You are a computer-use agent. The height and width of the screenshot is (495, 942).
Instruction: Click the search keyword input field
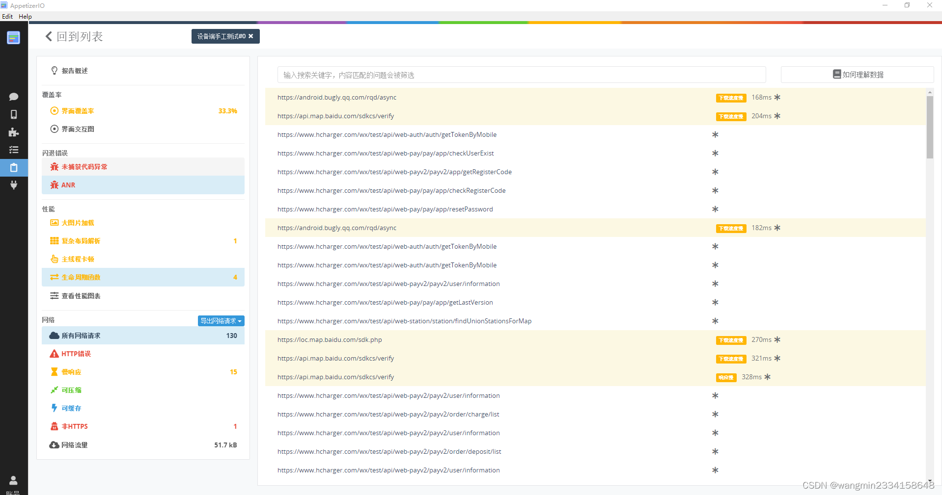pyautogui.click(x=522, y=75)
